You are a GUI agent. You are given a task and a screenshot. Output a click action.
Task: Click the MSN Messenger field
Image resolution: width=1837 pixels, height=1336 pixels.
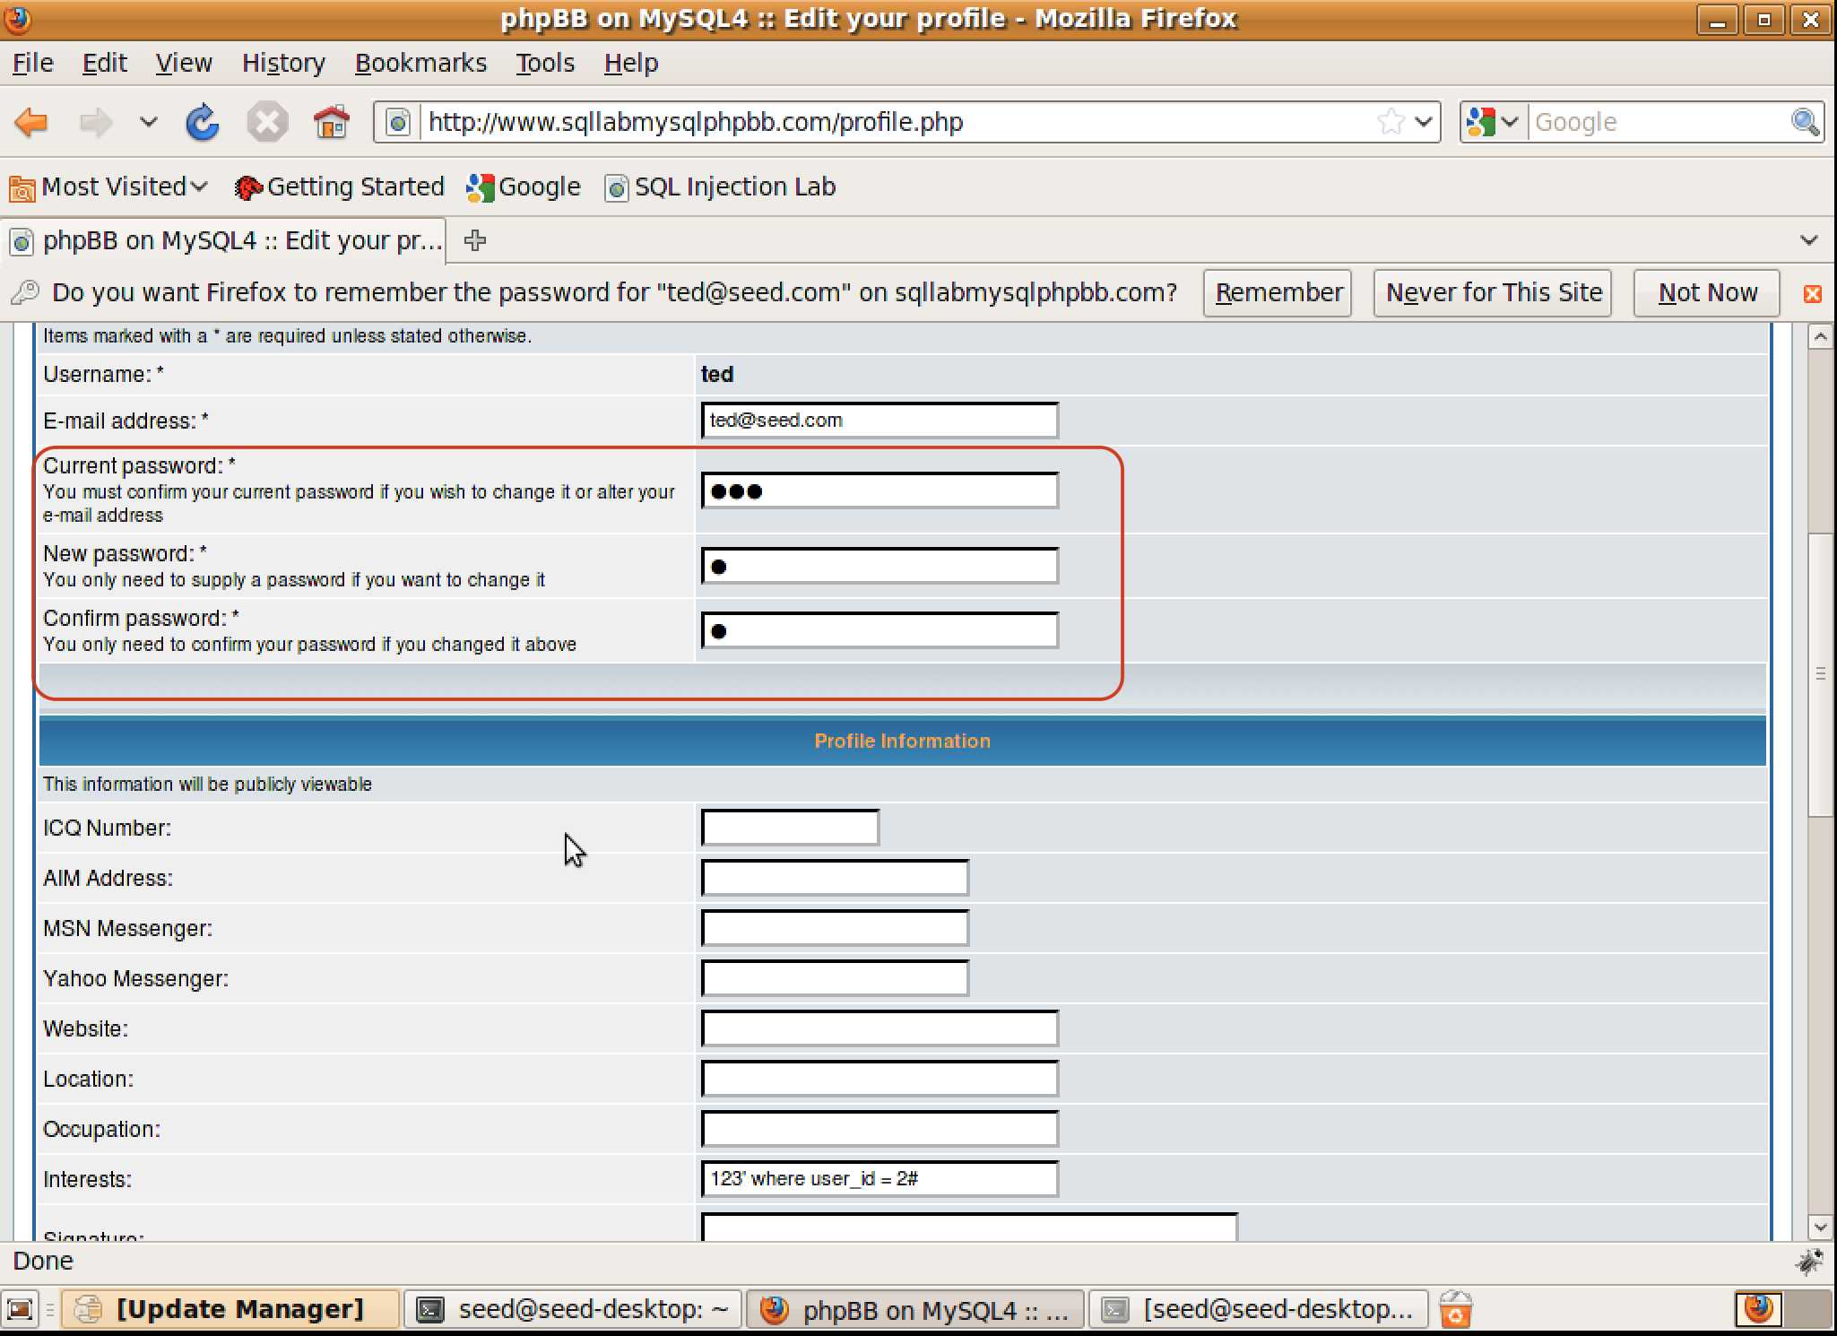click(835, 928)
